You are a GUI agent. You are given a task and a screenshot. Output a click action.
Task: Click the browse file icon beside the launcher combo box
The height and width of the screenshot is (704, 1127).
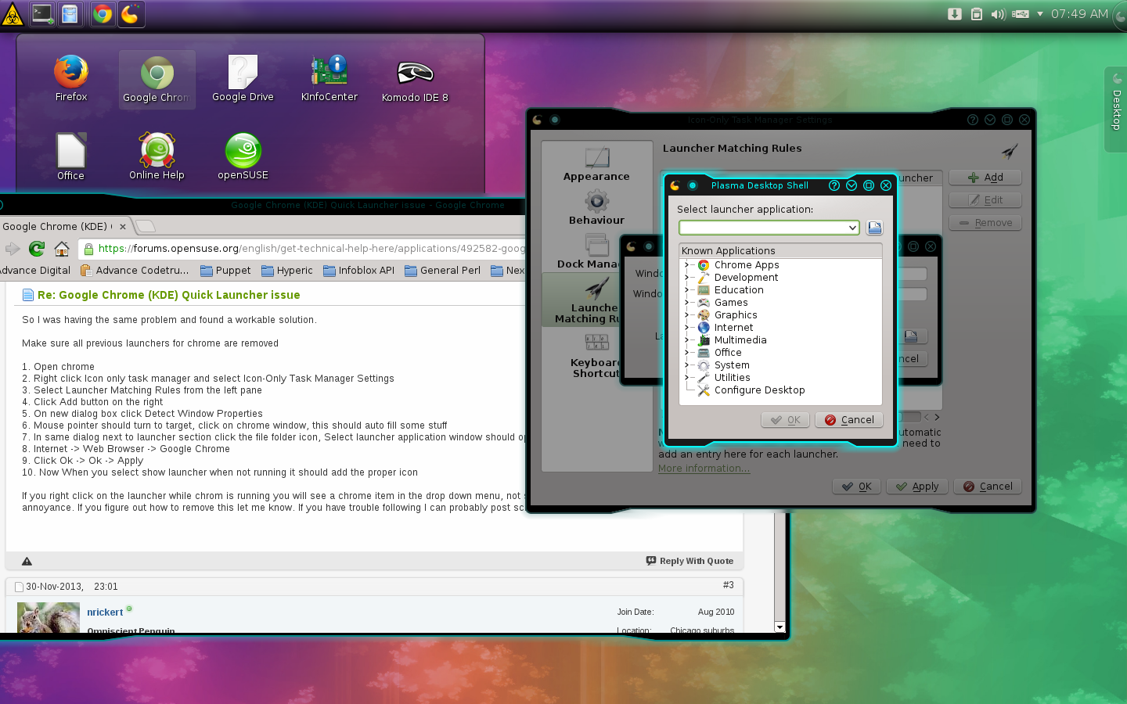click(874, 228)
